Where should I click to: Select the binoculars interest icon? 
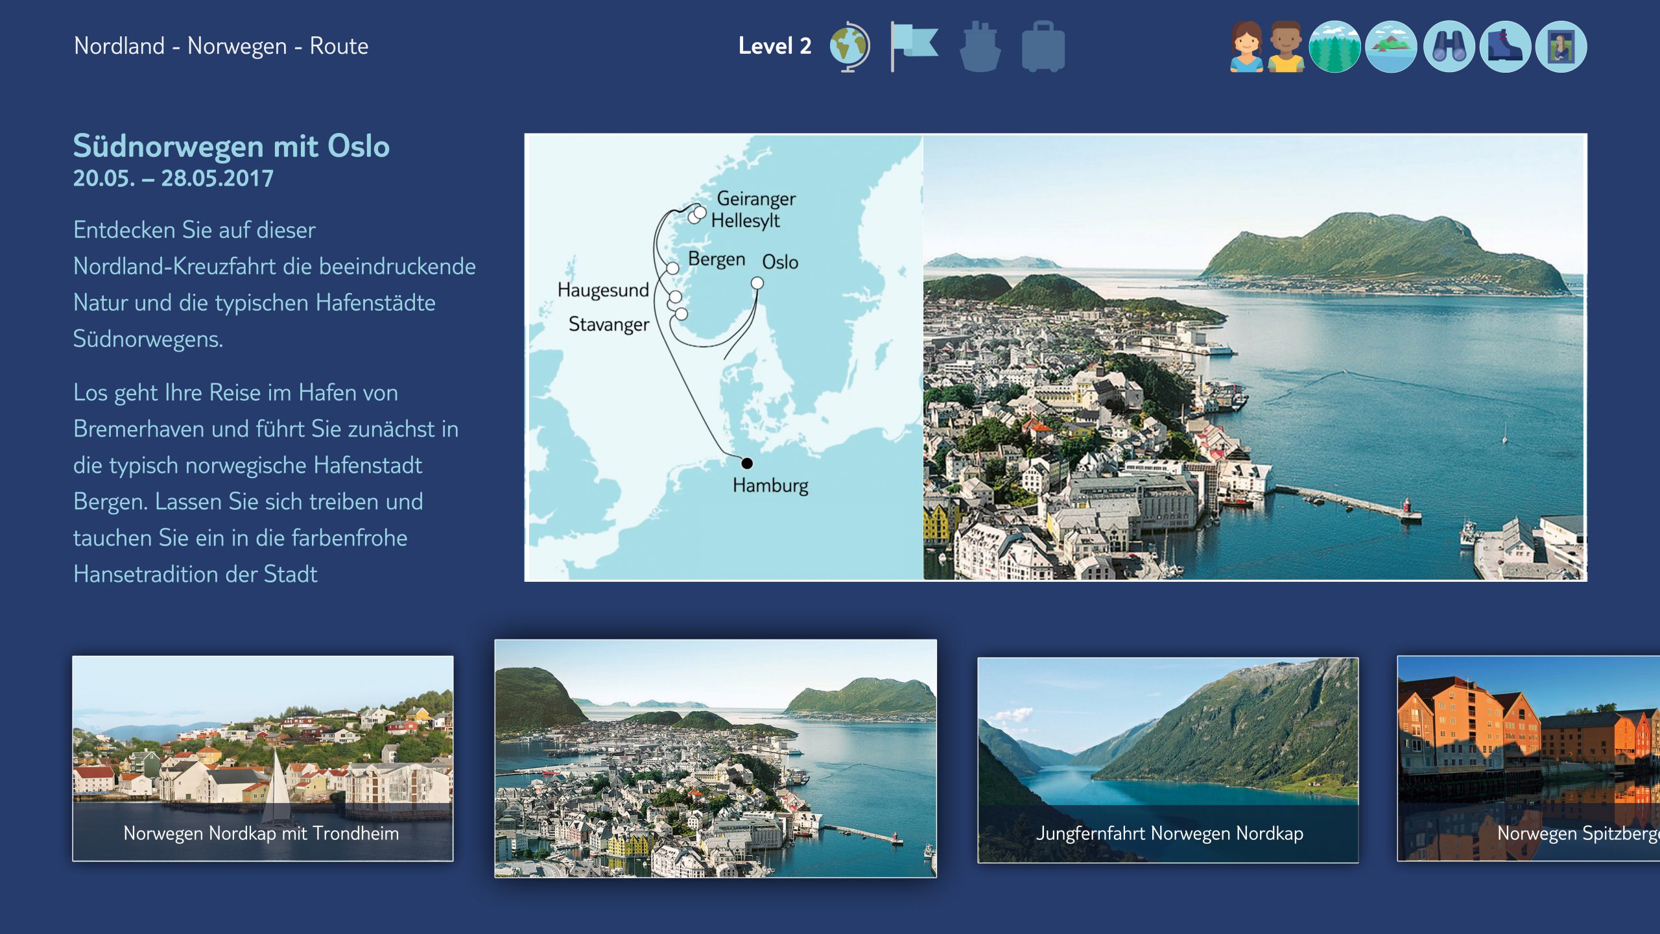point(1449,47)
